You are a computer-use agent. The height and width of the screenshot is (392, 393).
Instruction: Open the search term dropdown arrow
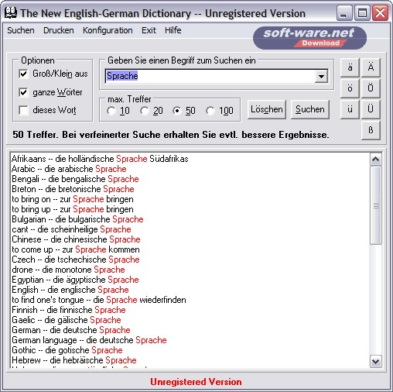(321, 76)
